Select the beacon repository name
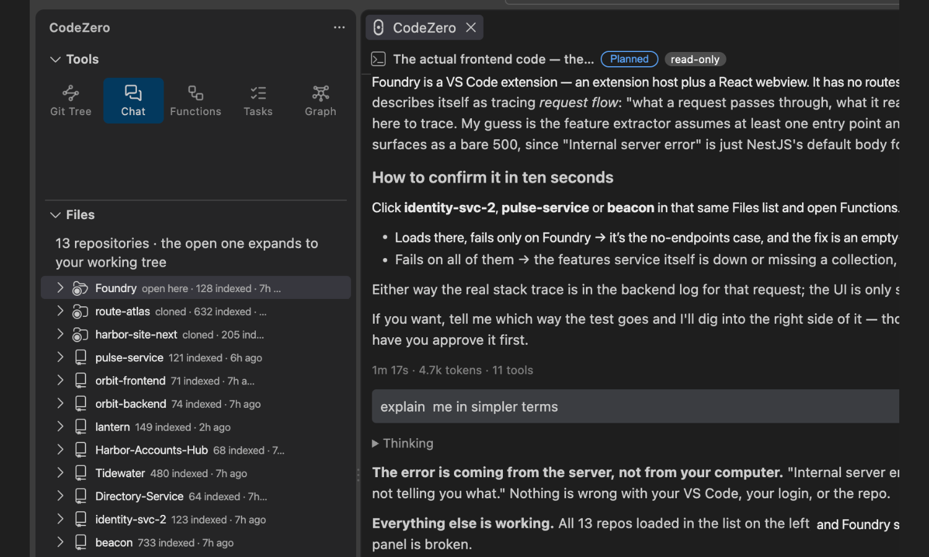 [114, 543]
